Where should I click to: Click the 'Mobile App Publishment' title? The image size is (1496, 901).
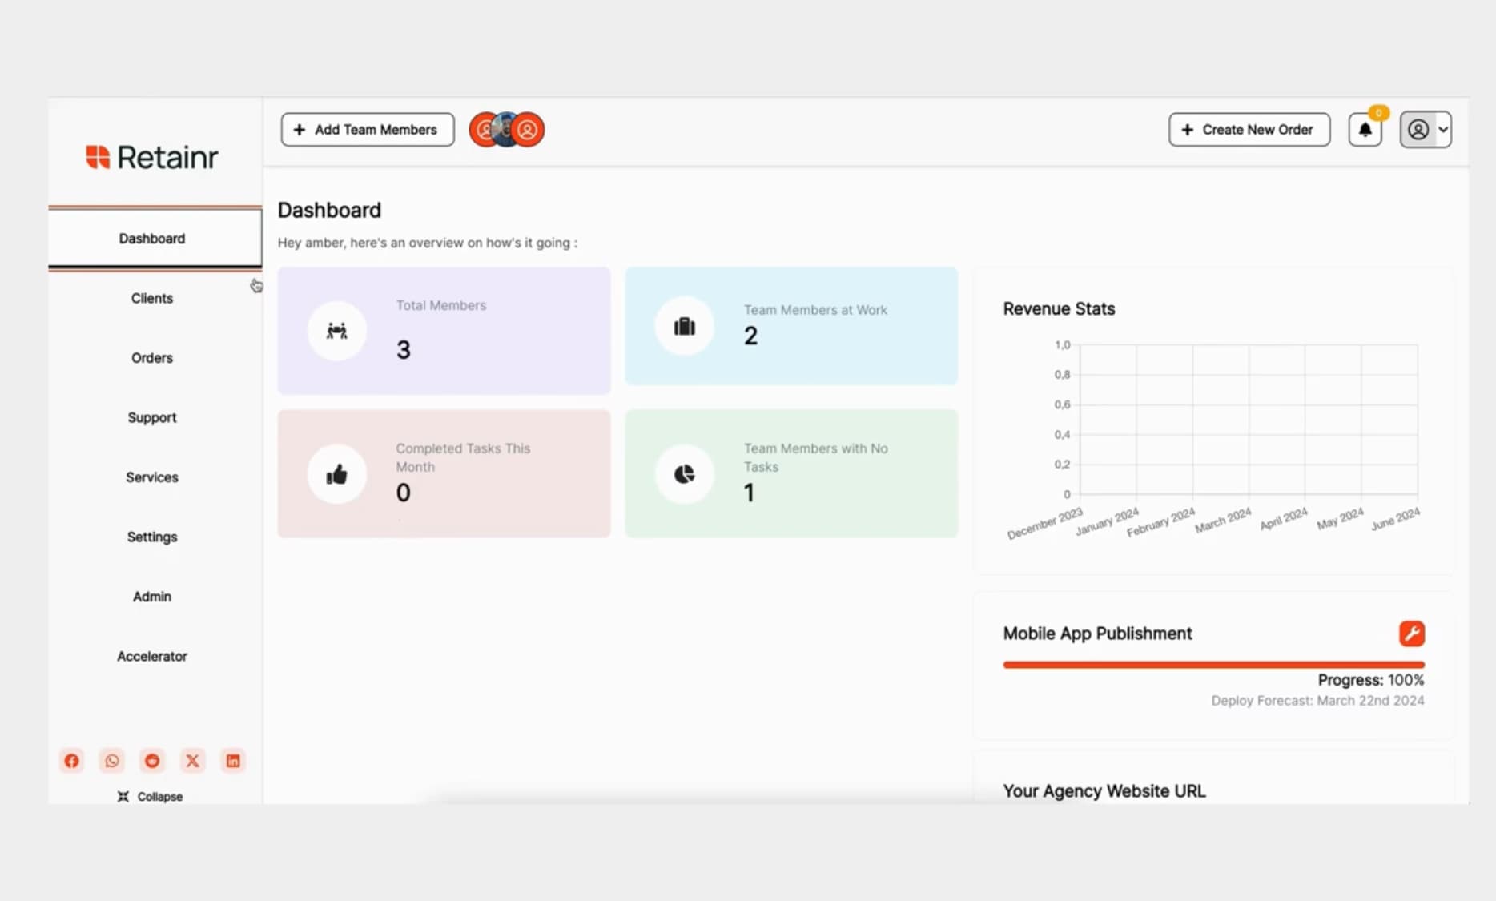pos(1097,634)
